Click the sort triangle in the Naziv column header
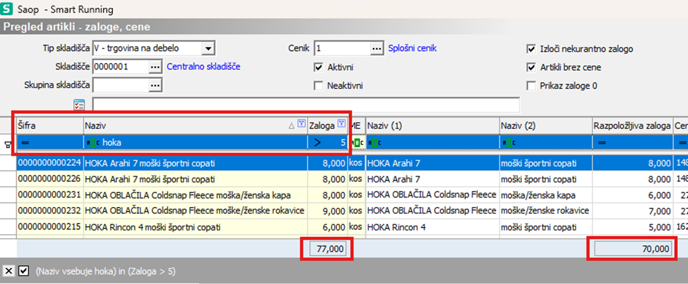The width and height of the screenshot is (688, 284). click(x=292, y=126)
